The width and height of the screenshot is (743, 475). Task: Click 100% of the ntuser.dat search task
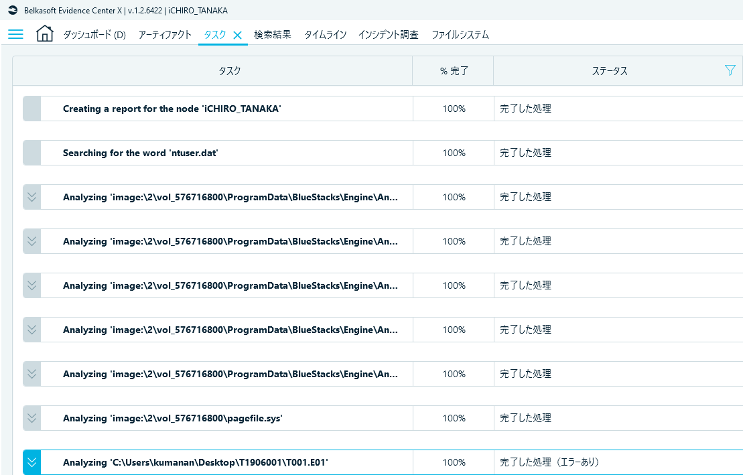(x=454, y=153)
